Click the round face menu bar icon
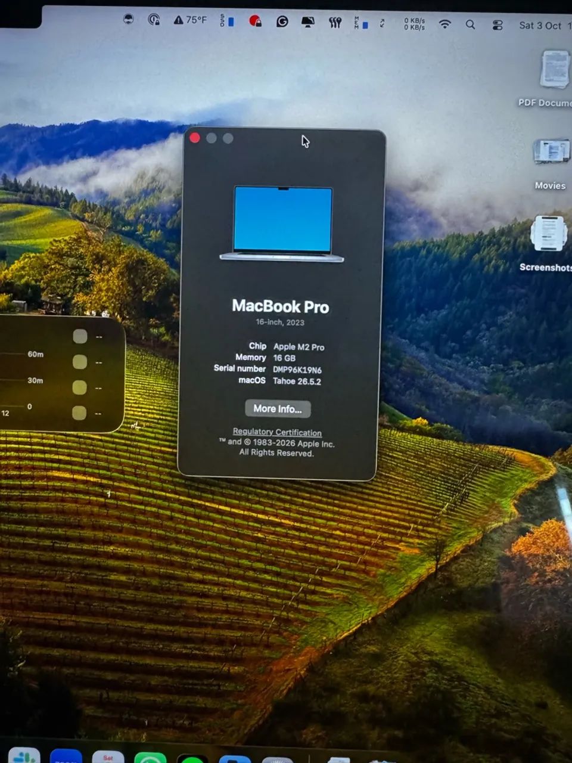572x763 pixels. click(x=128, y=19)
